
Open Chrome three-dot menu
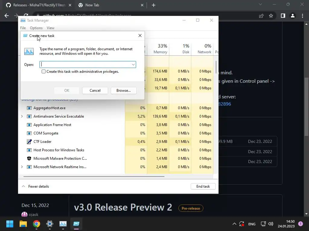coord(302,16)
